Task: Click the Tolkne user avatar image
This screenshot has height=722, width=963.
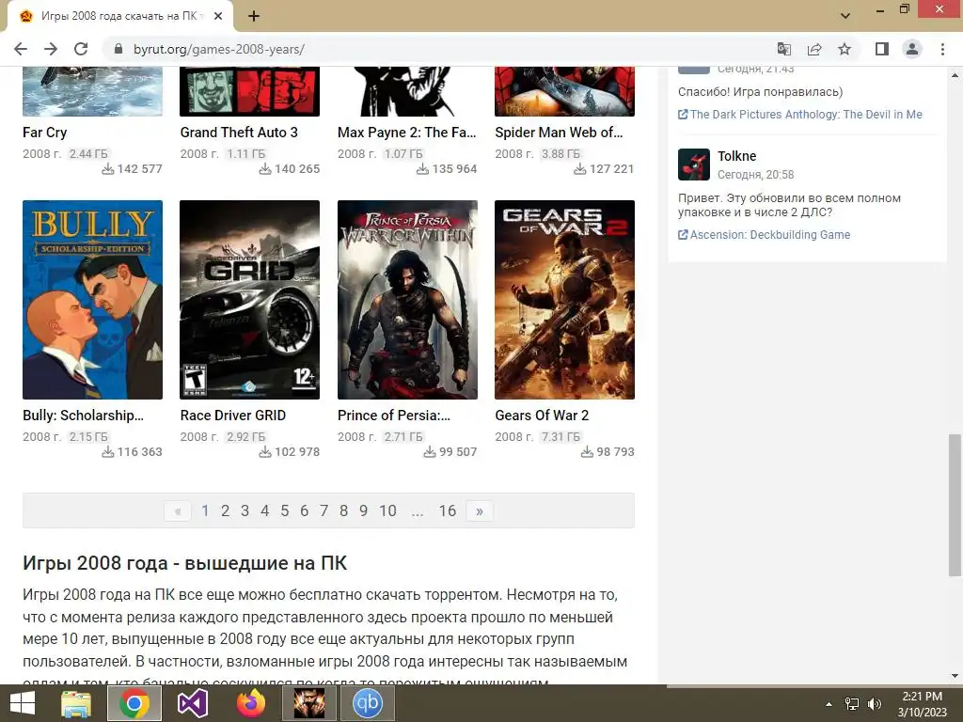Action: tap(694, 165)
